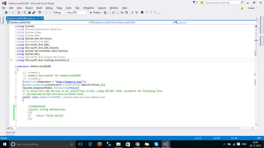Click the Quick Launch search box

click(x=222, y=3)
